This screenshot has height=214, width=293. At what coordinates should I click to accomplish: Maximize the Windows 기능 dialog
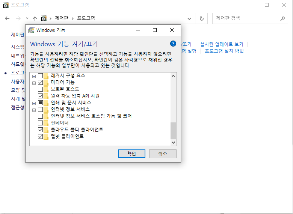click(155, 30)
